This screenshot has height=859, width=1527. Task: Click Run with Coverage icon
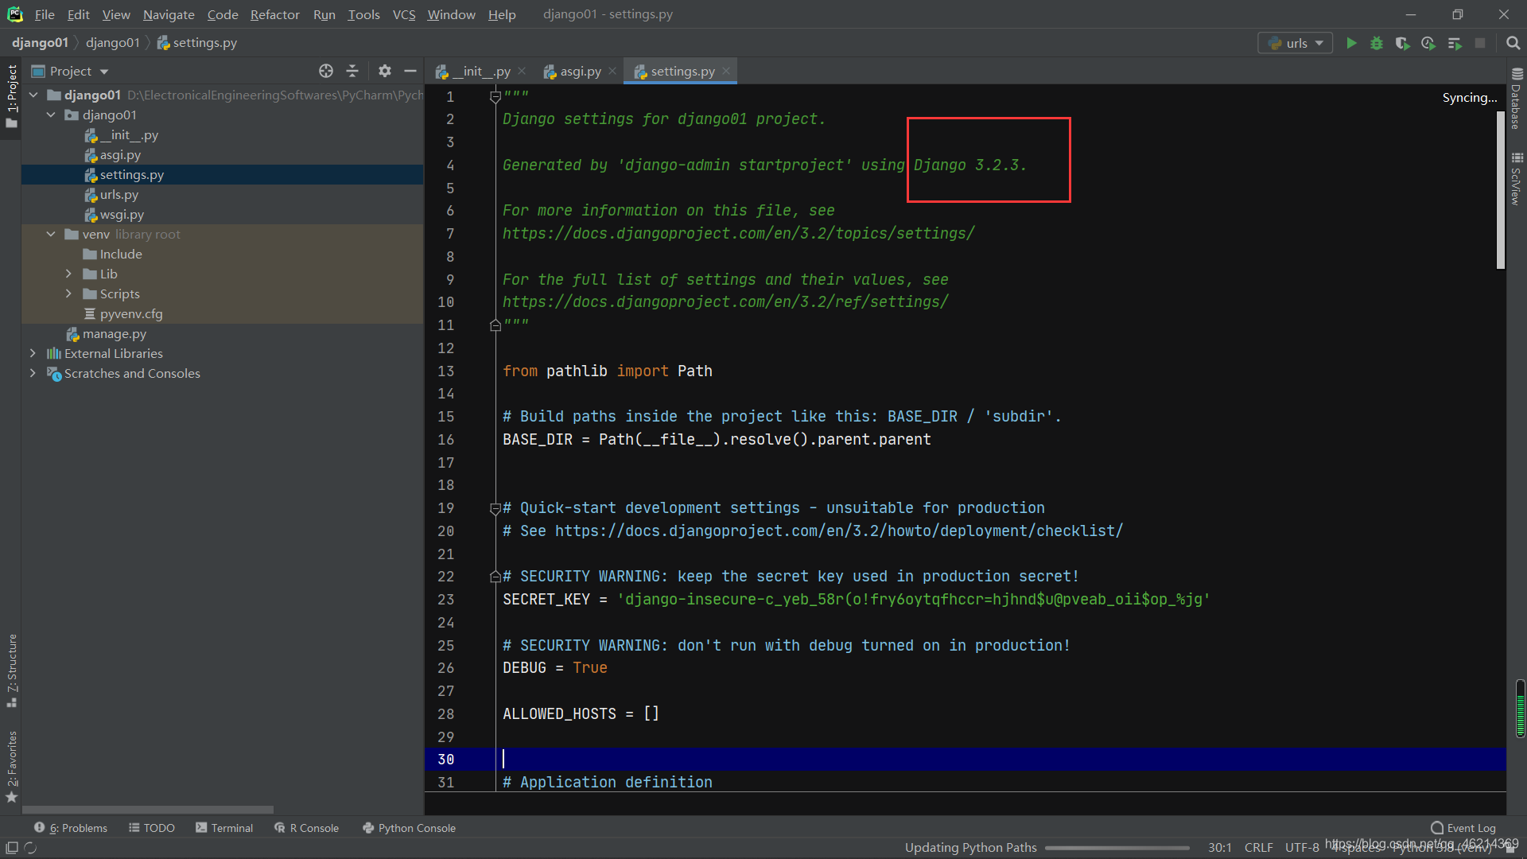click(1402, 43)
